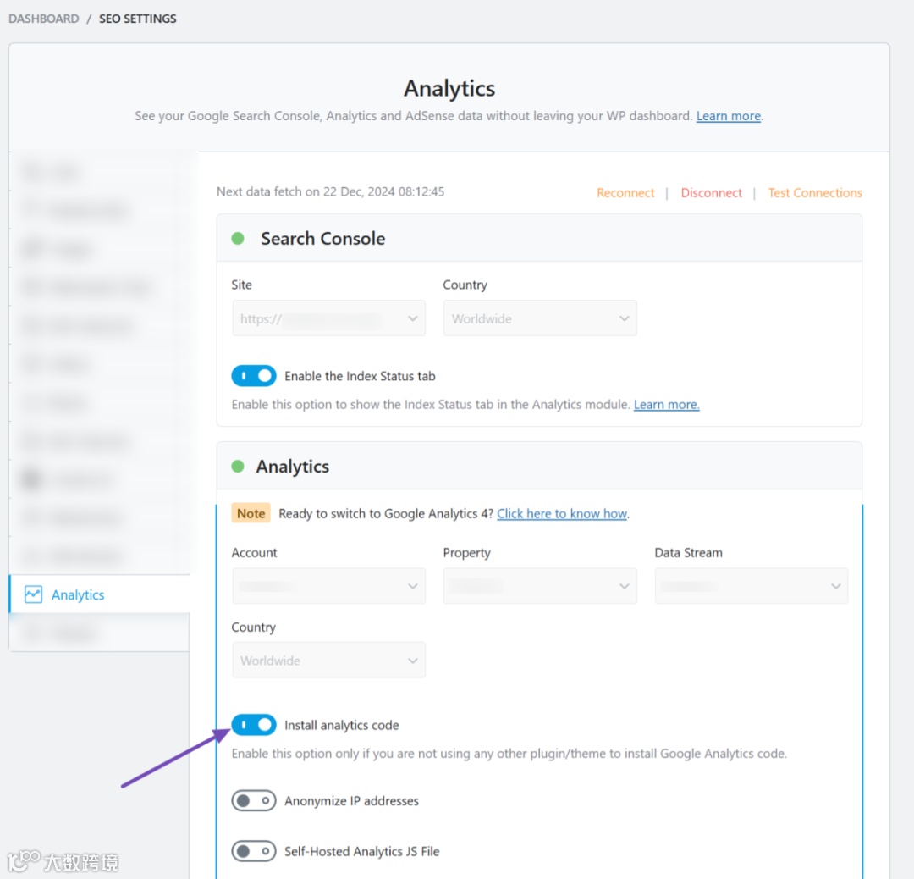Open the Analytics sidebar tab
Image resolution: width=914 pixels, height=879 pixels.
tap(100, 594)
